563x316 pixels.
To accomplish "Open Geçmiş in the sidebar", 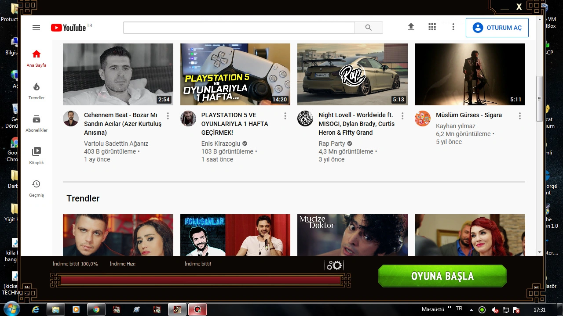I will [37, 188].
